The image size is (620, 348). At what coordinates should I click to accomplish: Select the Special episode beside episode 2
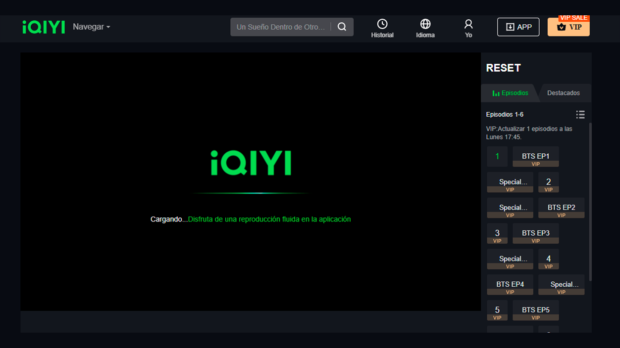[x=510, y=182]
